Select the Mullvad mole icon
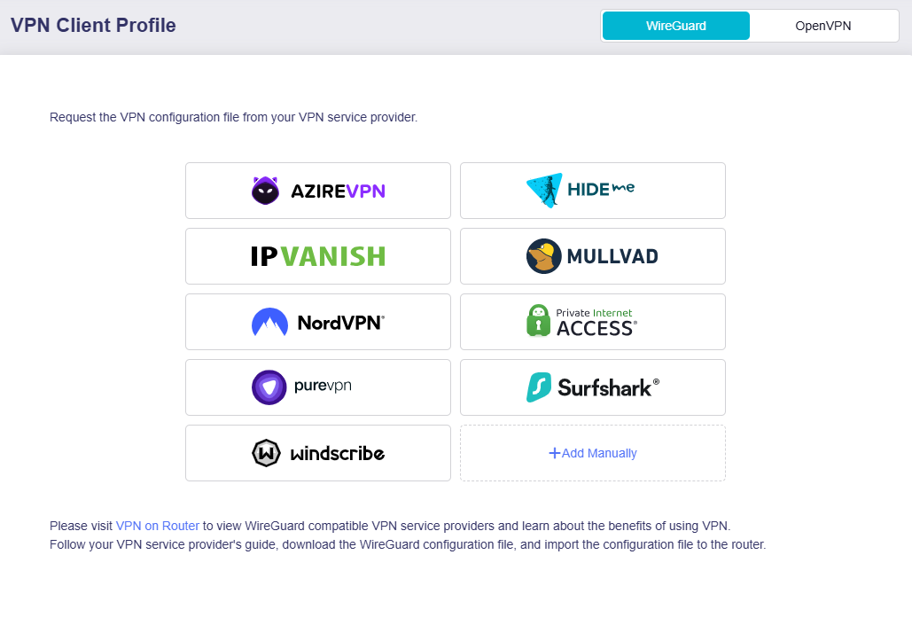912x625 pixels. click(543, 255)
